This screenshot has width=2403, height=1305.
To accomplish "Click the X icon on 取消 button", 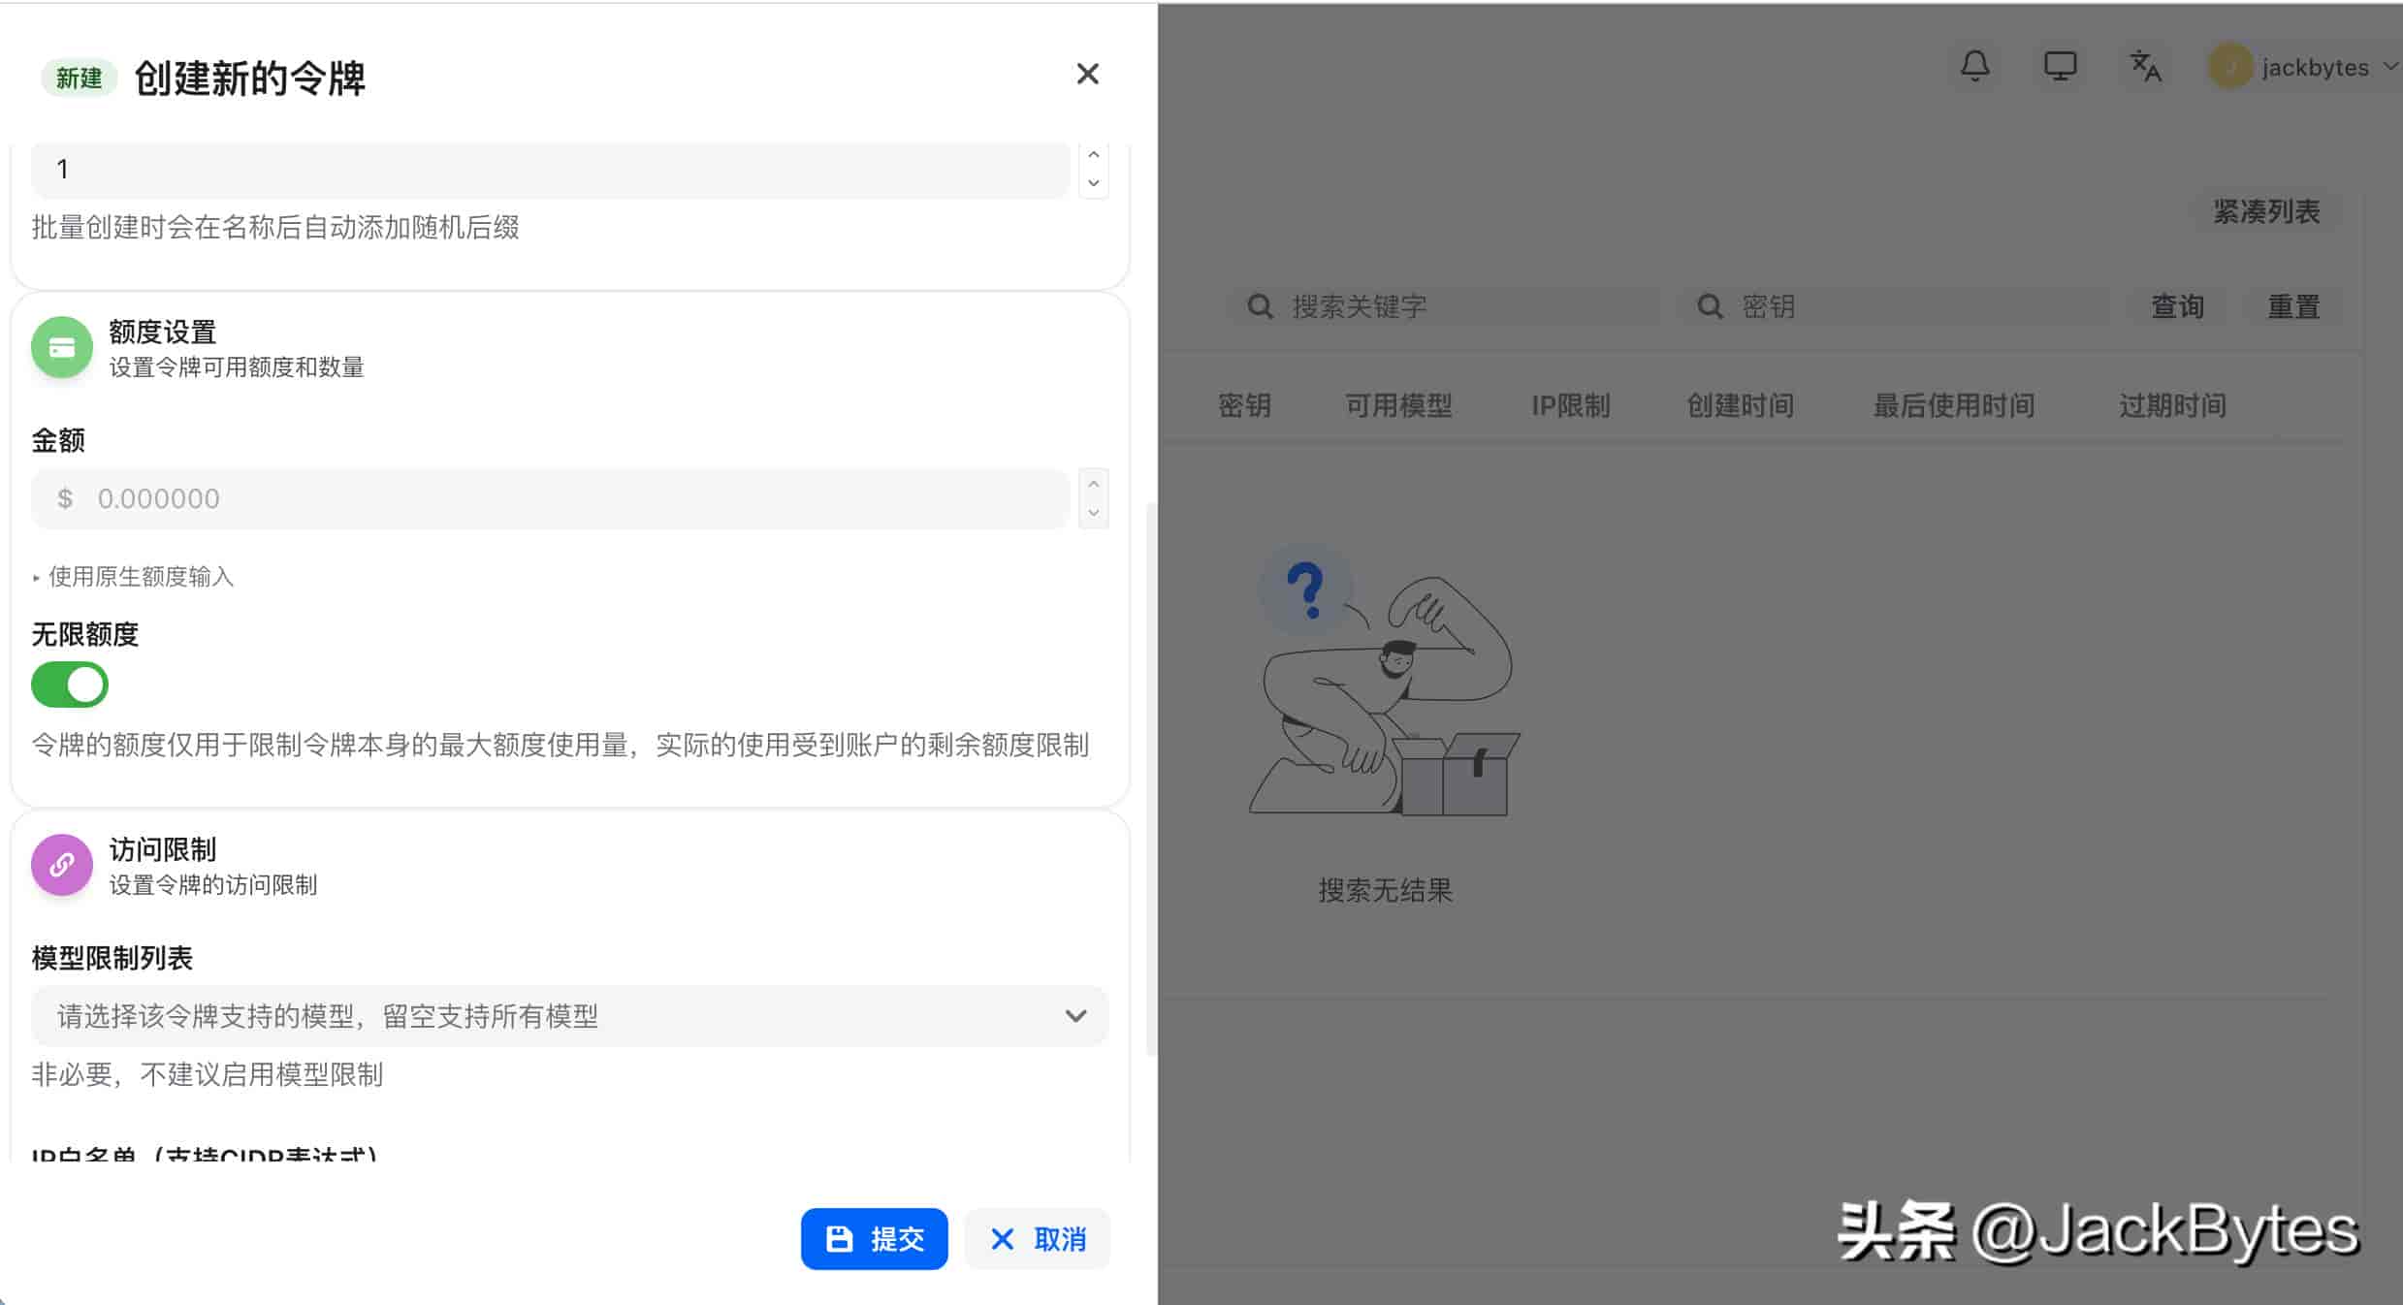I will point(1002,1238).
